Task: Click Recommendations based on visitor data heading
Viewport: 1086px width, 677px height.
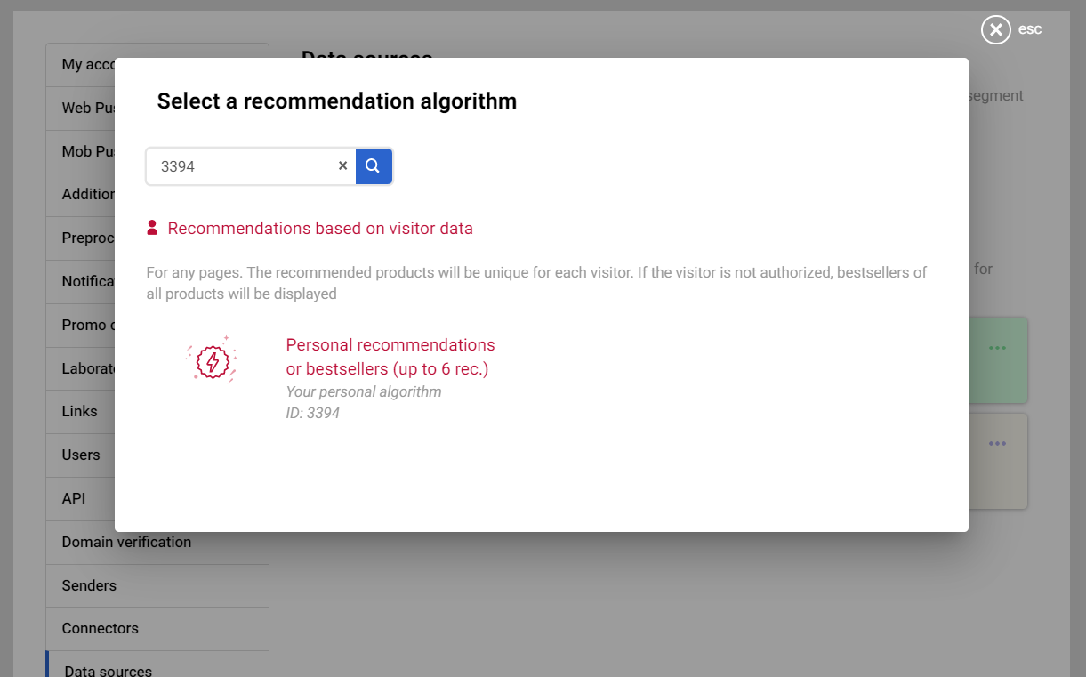Action: pyautogui.click(x=320, y=229)
